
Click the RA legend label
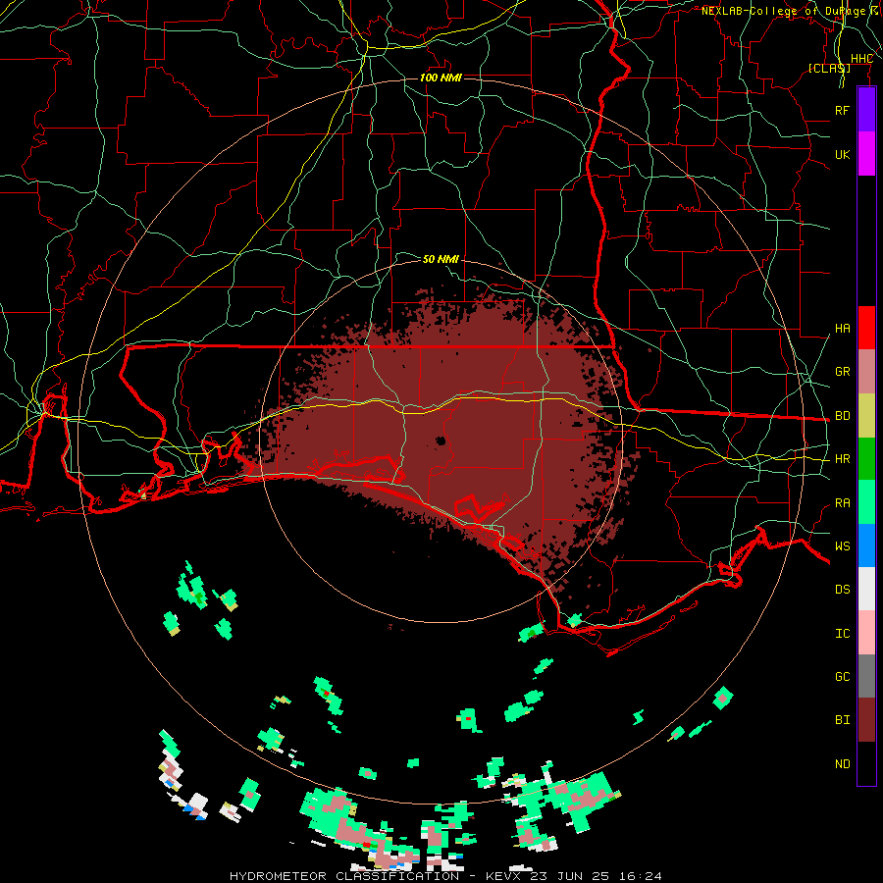(x=842, y=503)
